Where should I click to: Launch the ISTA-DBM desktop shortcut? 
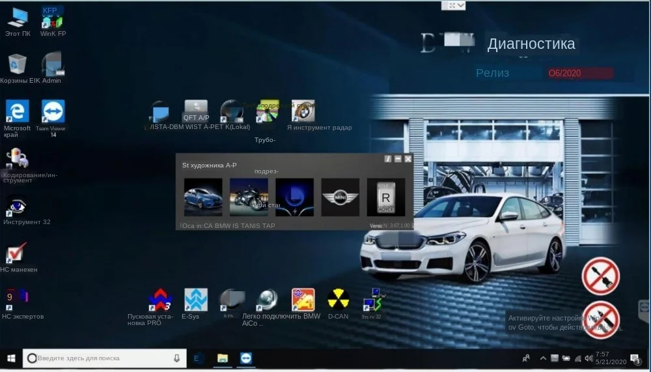click(160, 111)
